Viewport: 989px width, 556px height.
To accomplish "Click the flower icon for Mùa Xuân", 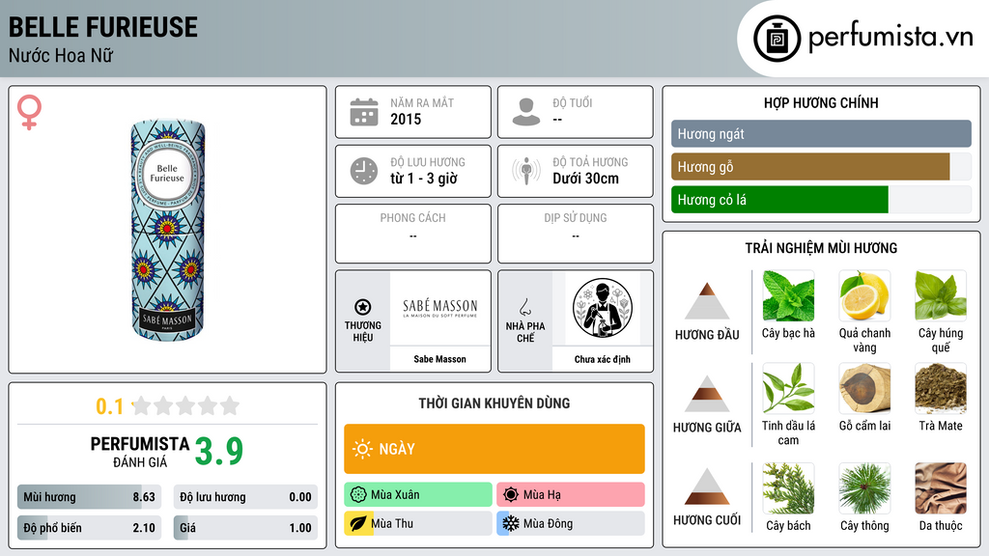I will 358,494.
